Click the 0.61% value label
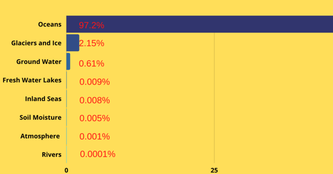The height and width of the screenshot is (174, 333). [x=91, y=64]
